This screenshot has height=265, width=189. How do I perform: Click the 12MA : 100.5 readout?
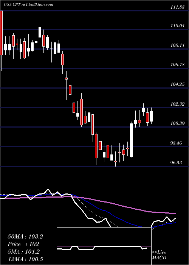tap(25, 259)
